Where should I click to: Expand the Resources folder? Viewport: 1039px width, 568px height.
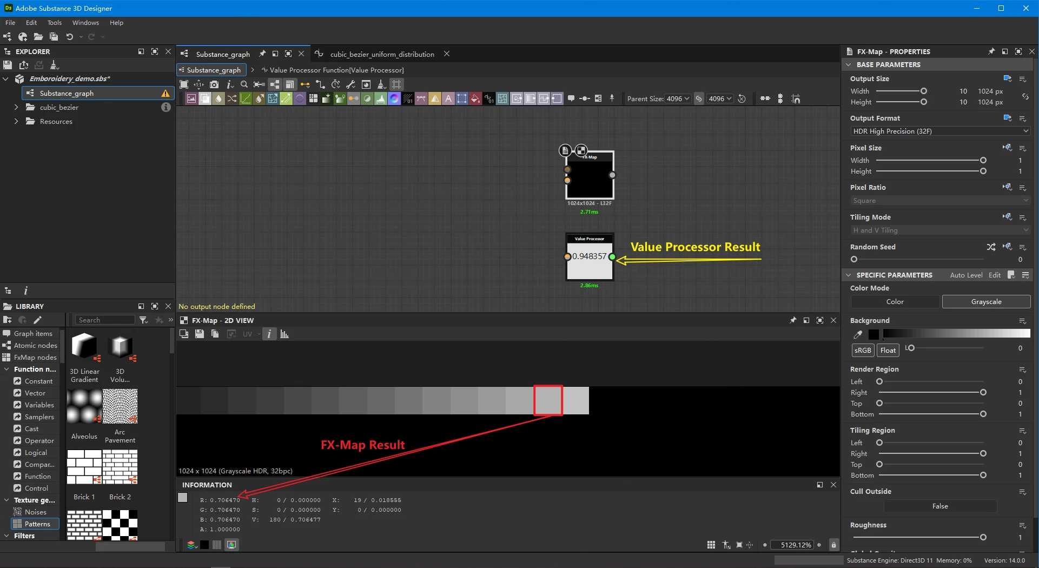pos(16,121)
